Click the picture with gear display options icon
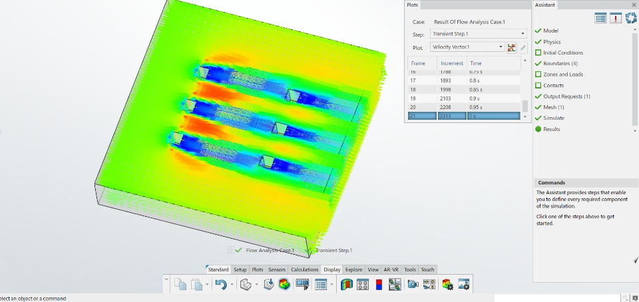The width and height of the screenshot is (639, 302). point(464,284)
